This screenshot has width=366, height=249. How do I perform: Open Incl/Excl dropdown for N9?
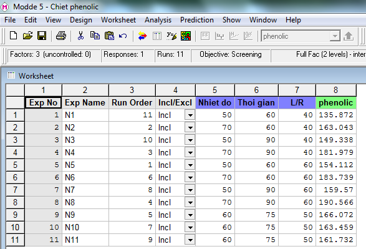click(190, 215)
